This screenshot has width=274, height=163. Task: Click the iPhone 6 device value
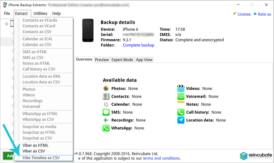click(130, 29)
